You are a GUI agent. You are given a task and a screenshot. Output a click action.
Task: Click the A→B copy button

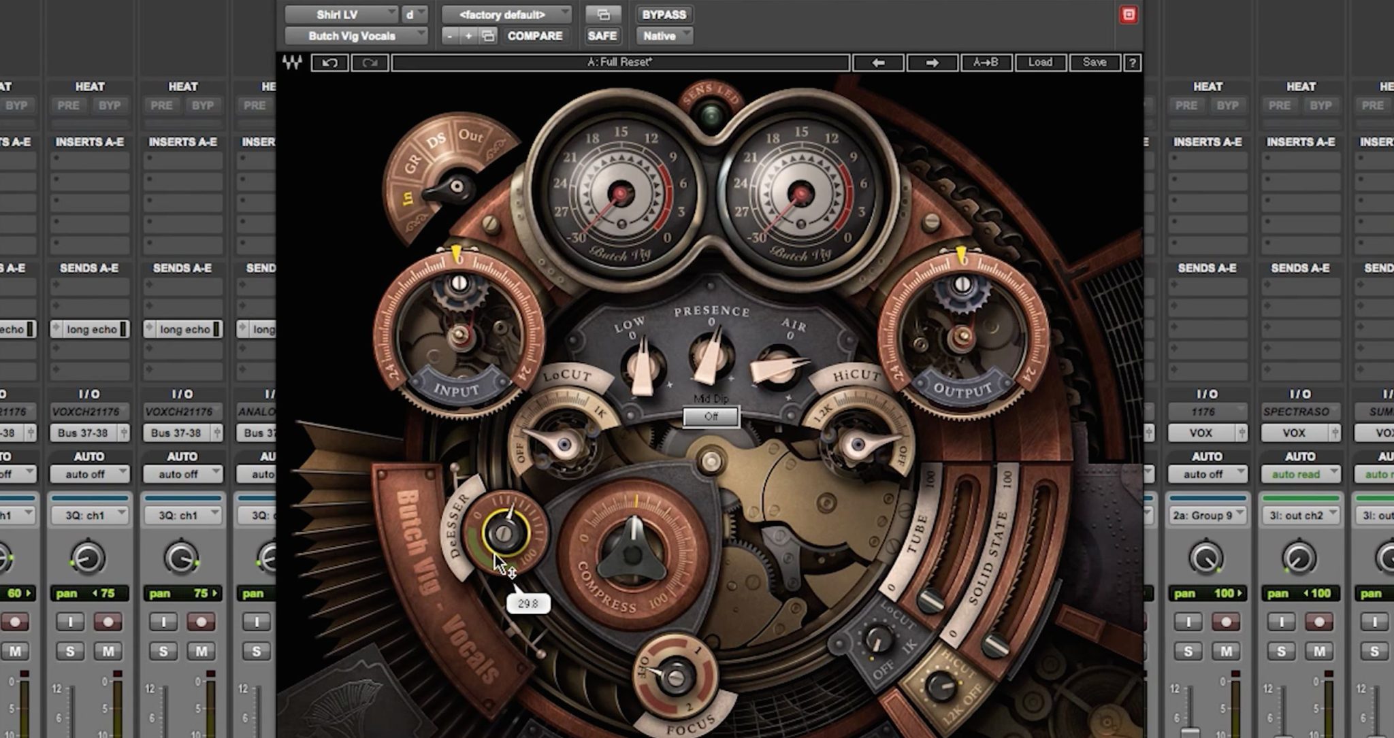click(986, 63)
